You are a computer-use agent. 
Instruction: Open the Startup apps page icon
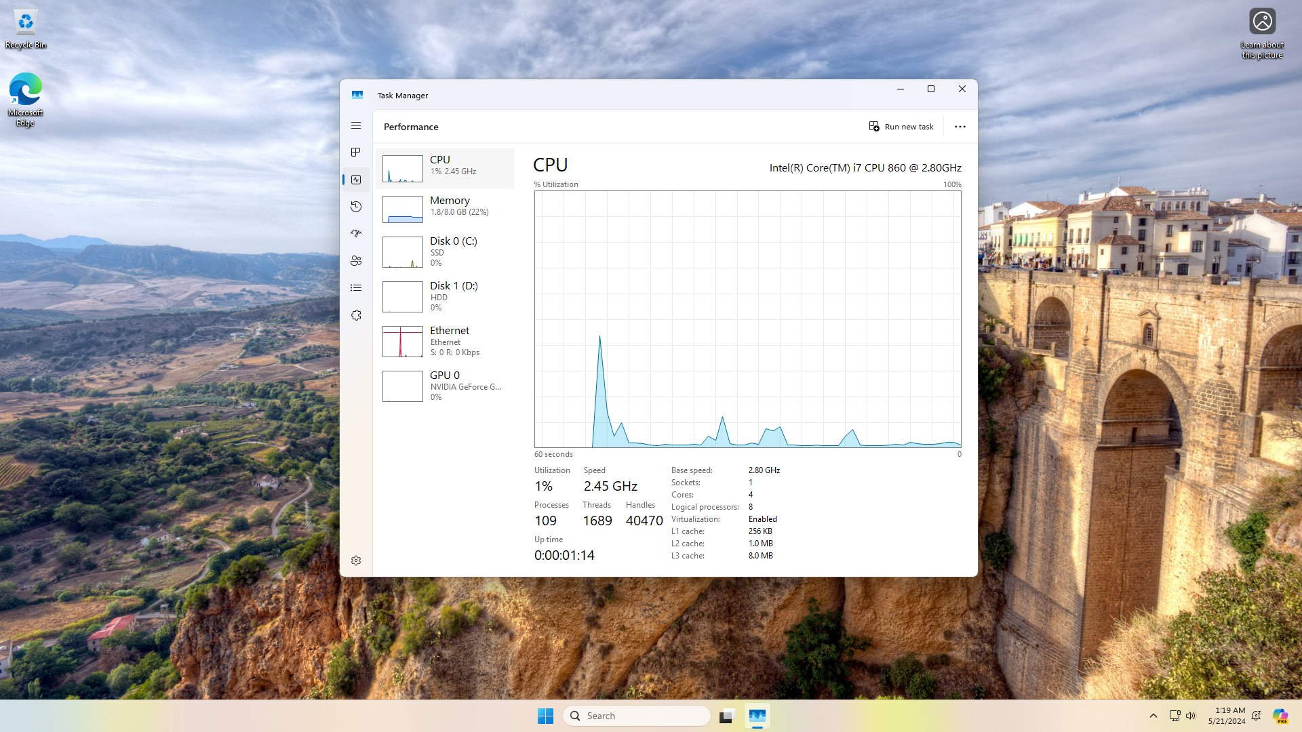(x=356, y=234)
